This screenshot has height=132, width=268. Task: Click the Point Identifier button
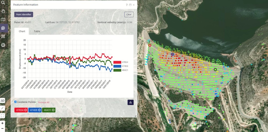24,14
